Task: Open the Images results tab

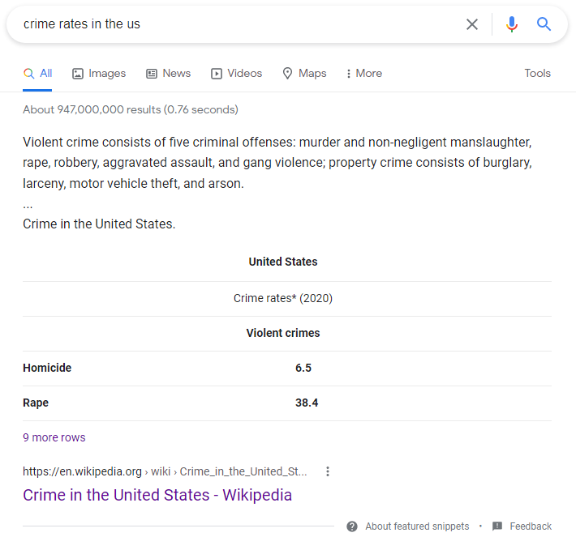Action: 99,73
